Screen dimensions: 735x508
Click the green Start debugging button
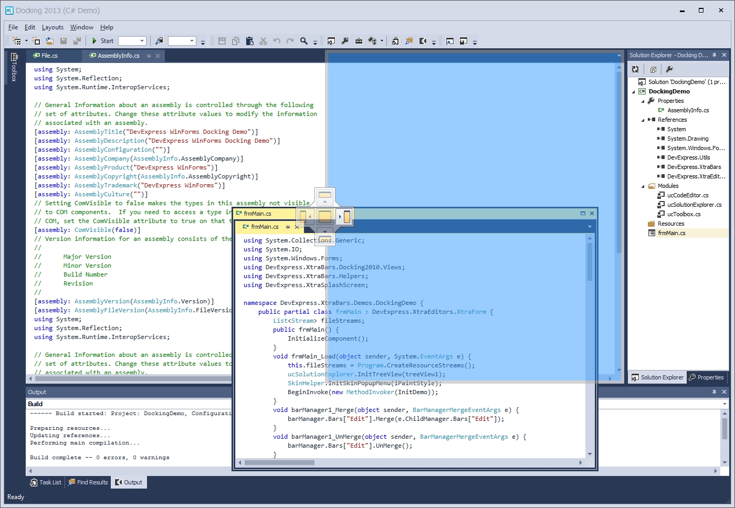[x=102, y=41]
